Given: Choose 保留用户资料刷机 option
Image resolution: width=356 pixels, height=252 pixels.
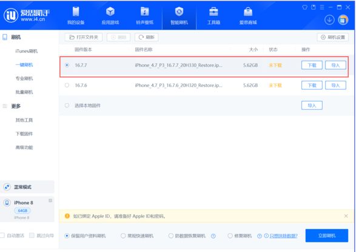Looking at the screenshot, I should click(85, 236).
